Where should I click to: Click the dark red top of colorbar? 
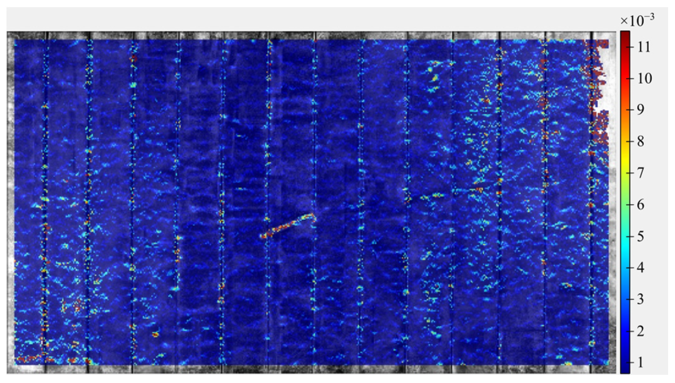[625, 34]
